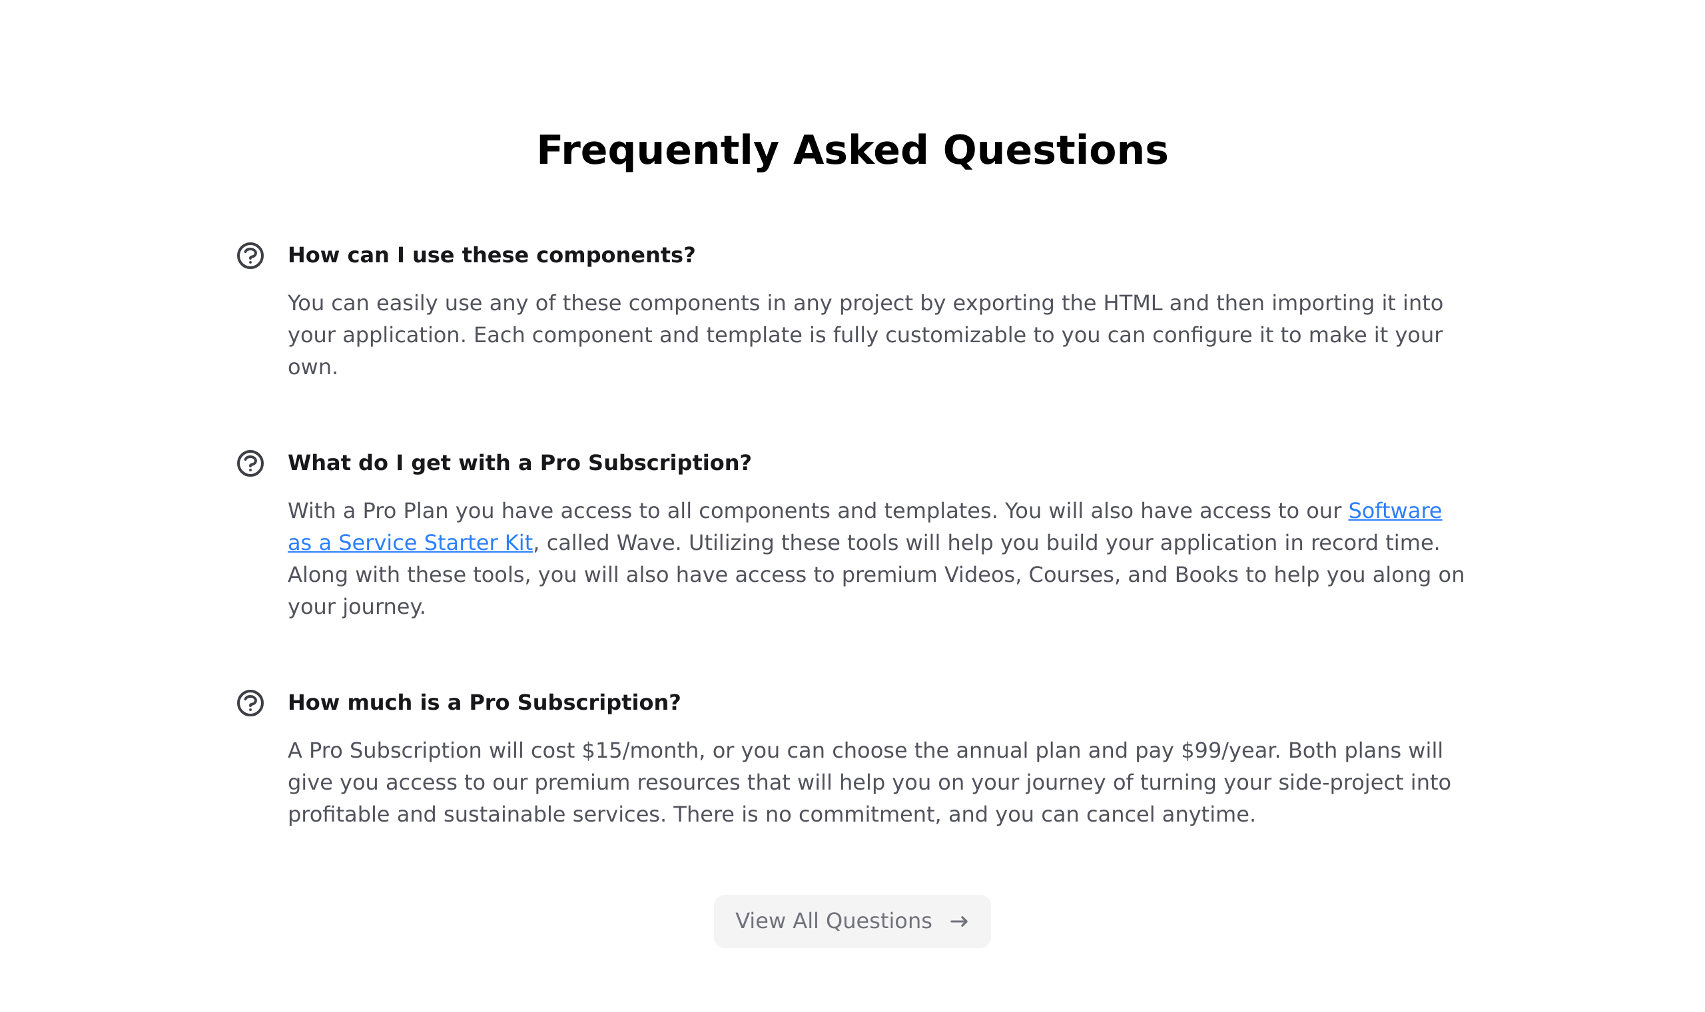Click the word "Software" in the blue hyperlink
Viewport: 1705px width, 1012px height.
[x=1395, y=511]
